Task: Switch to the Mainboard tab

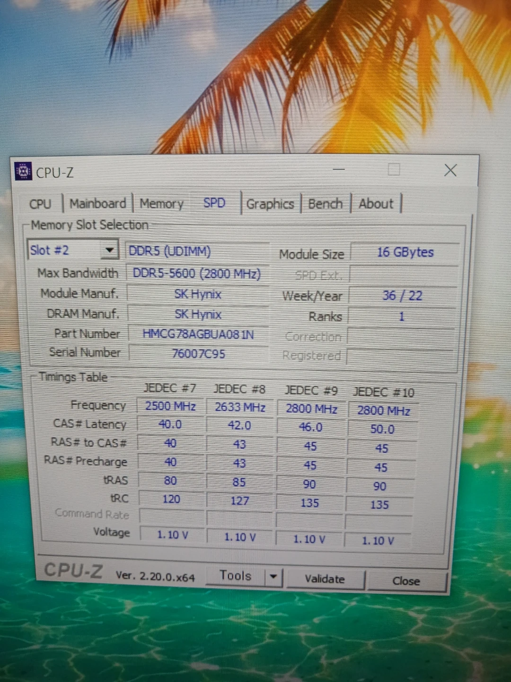Action: pos(98,203)
